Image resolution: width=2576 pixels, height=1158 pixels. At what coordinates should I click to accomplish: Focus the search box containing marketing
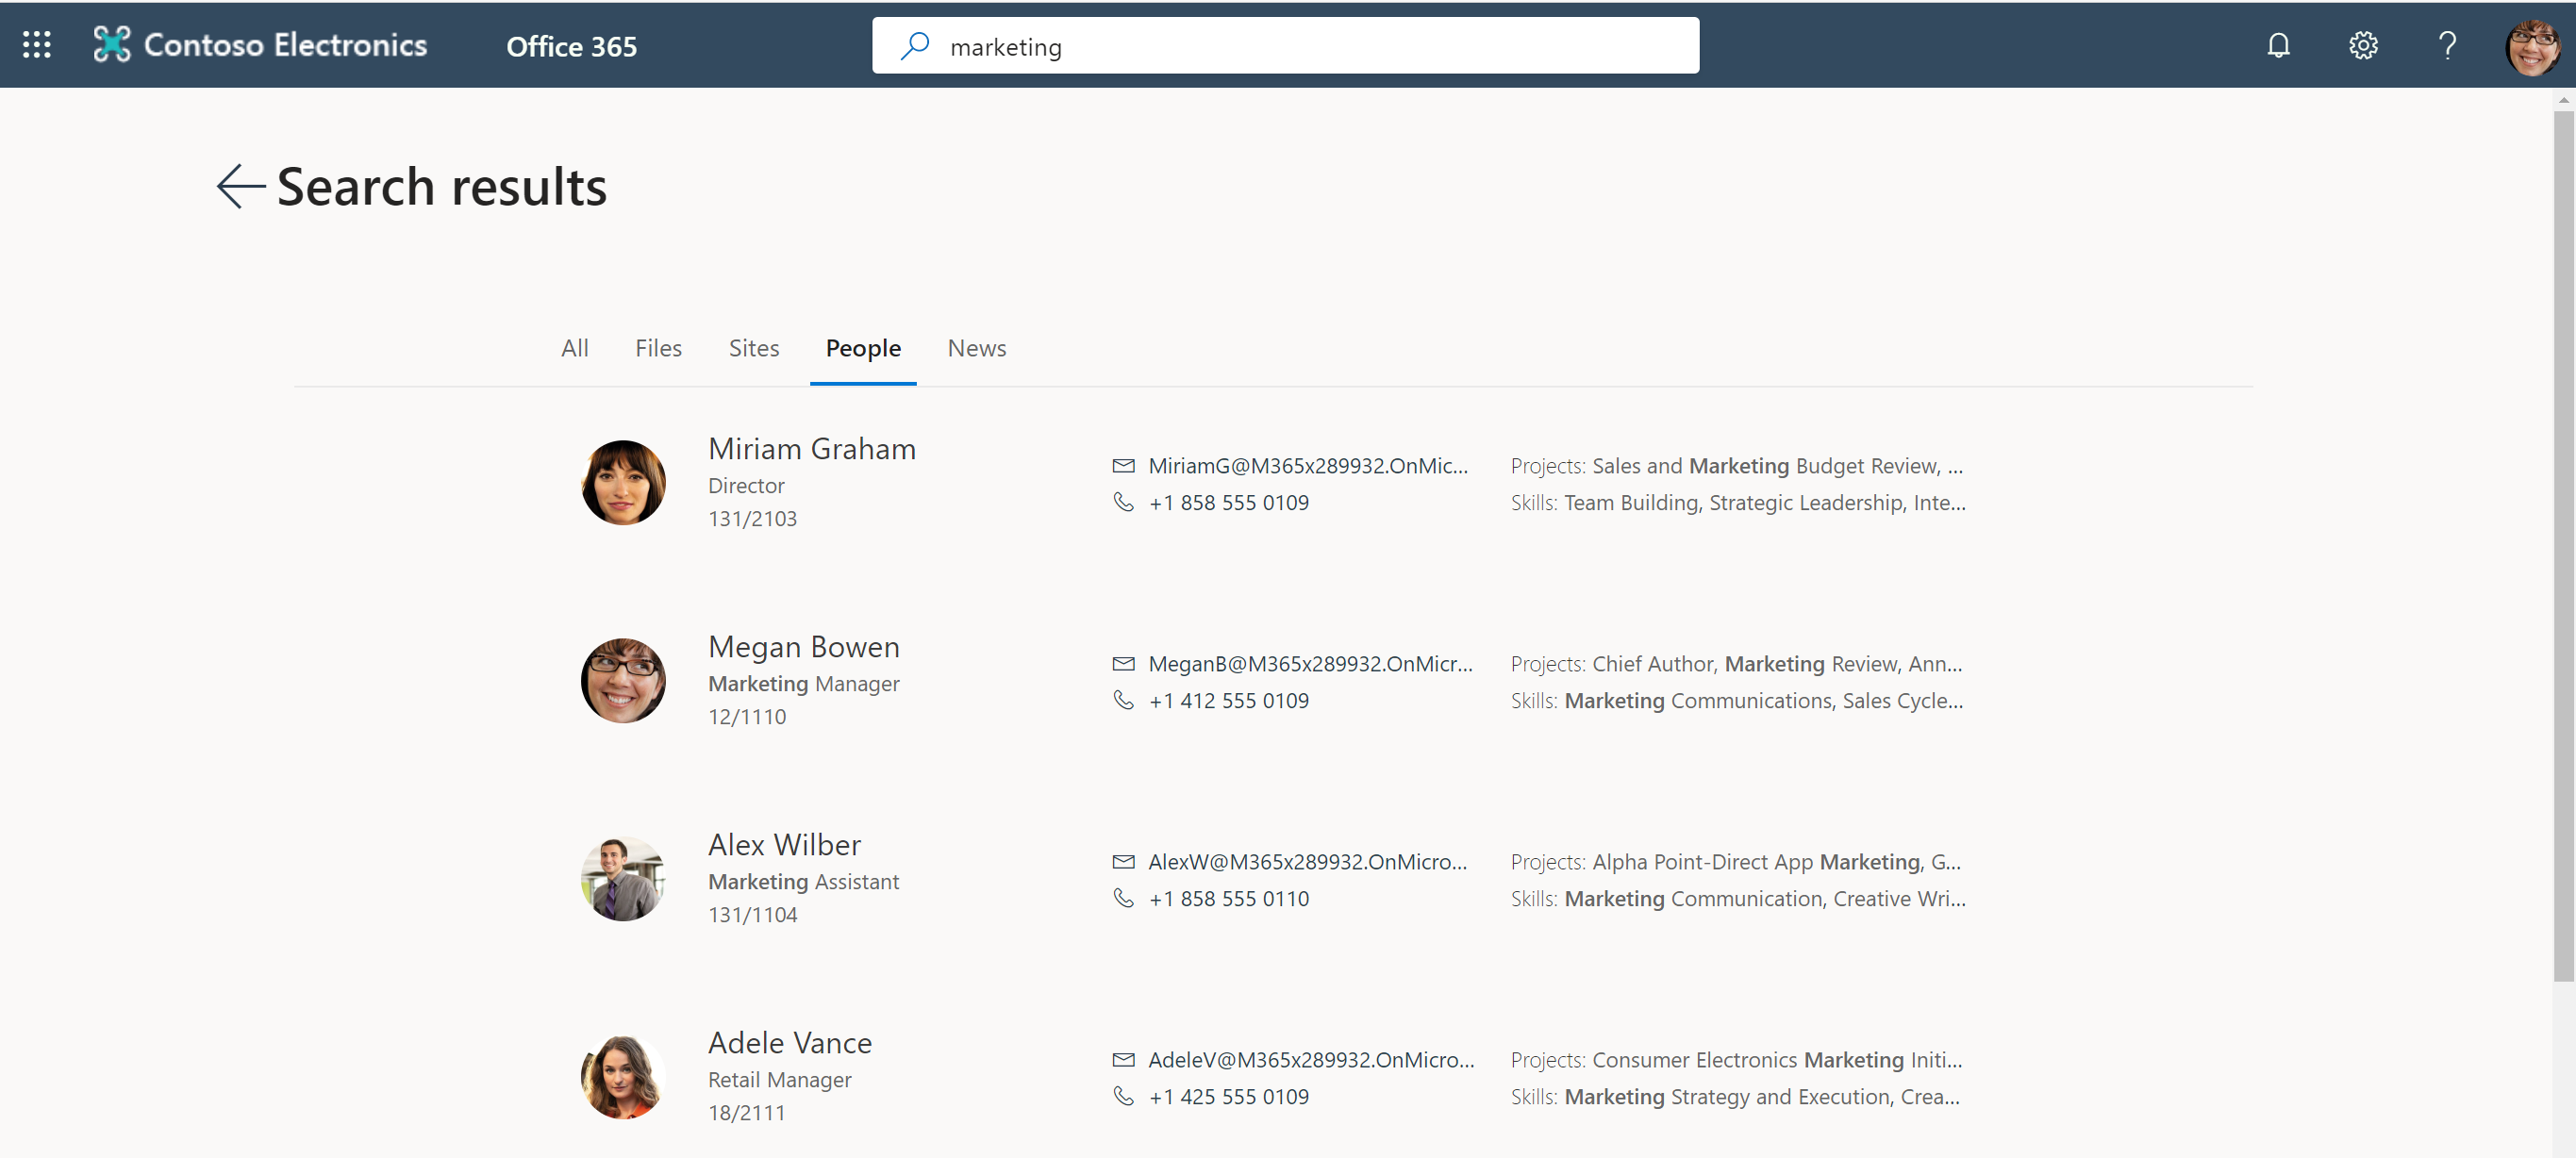pos(1285,46)
